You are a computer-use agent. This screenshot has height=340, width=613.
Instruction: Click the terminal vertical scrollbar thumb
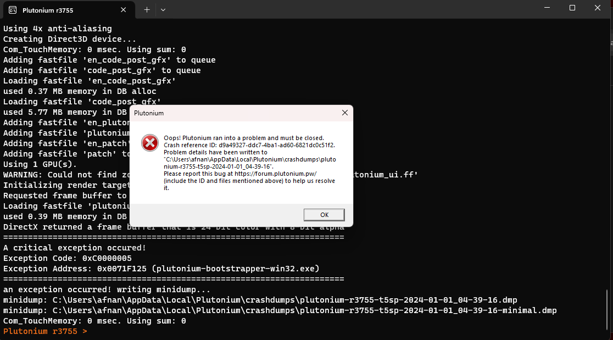coord(607,310)
